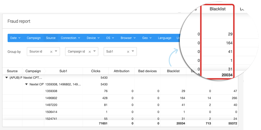Click the clicks value 81
Screen dimensions: 261x130
coord(106,105)
